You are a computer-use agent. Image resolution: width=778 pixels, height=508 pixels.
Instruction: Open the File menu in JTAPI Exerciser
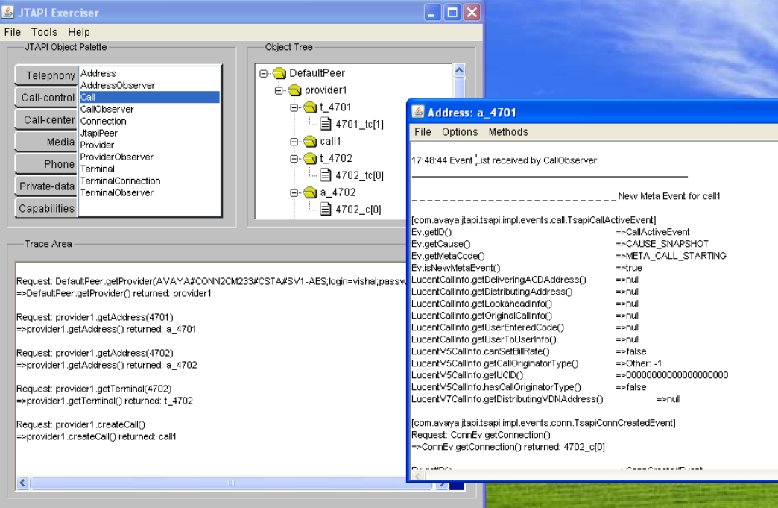point(13,32)
